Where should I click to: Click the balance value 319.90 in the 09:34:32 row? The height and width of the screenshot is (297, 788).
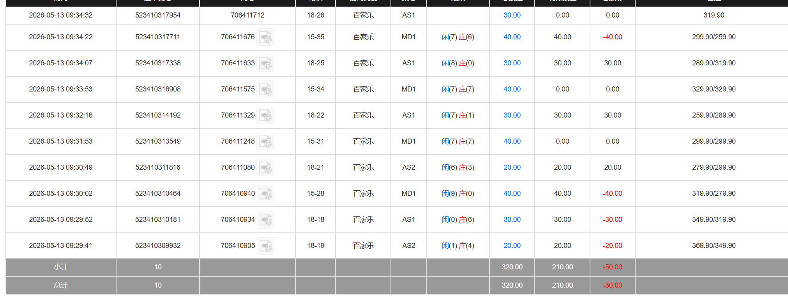tap(714, 15)
